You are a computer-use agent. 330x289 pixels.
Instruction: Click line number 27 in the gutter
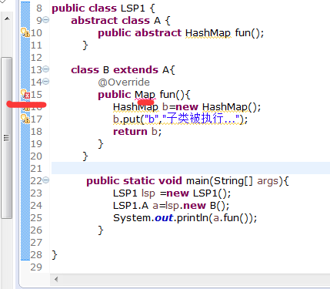point(36,243)
